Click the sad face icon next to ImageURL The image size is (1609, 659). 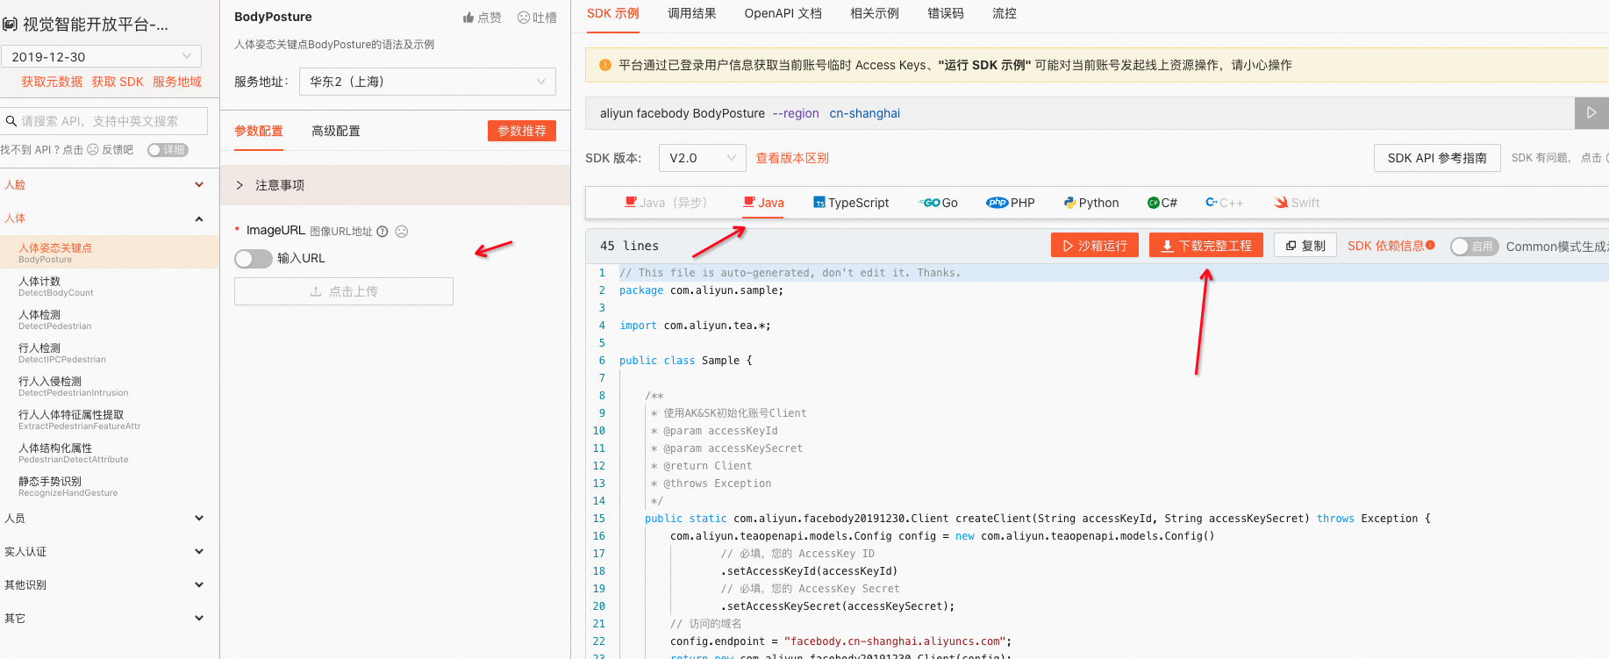click(402, 232)
